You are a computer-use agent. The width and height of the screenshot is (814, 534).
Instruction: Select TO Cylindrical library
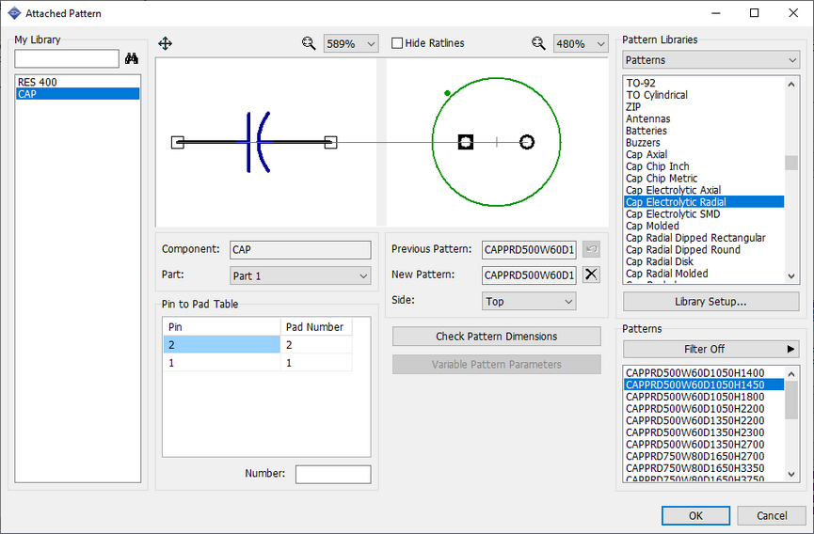tap(704, 95)
